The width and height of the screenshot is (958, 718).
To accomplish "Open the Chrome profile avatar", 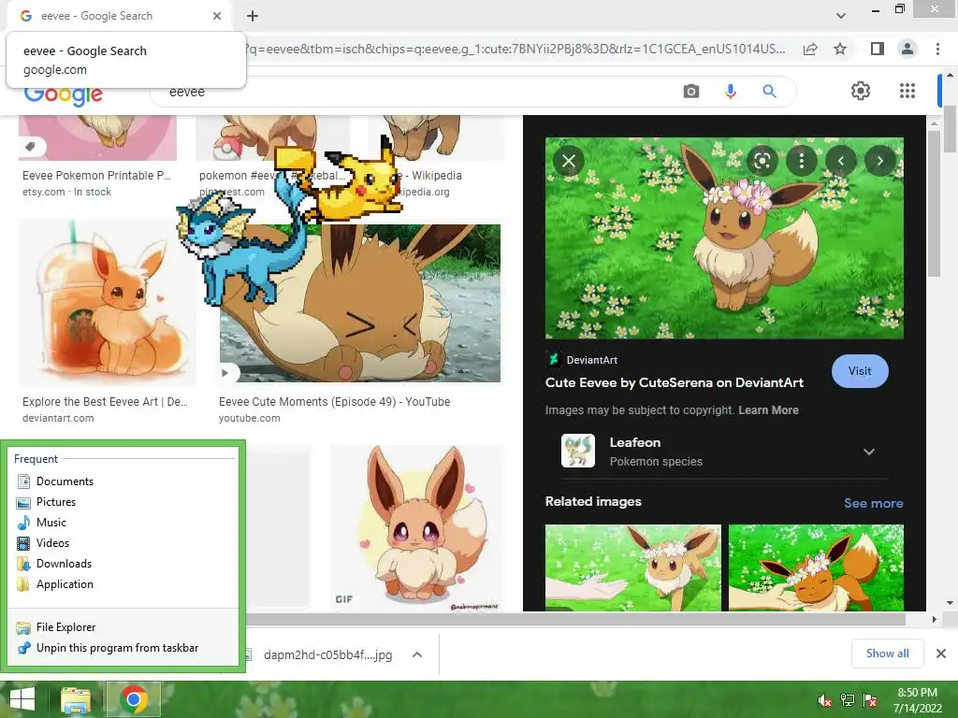I will coord(907,49).
